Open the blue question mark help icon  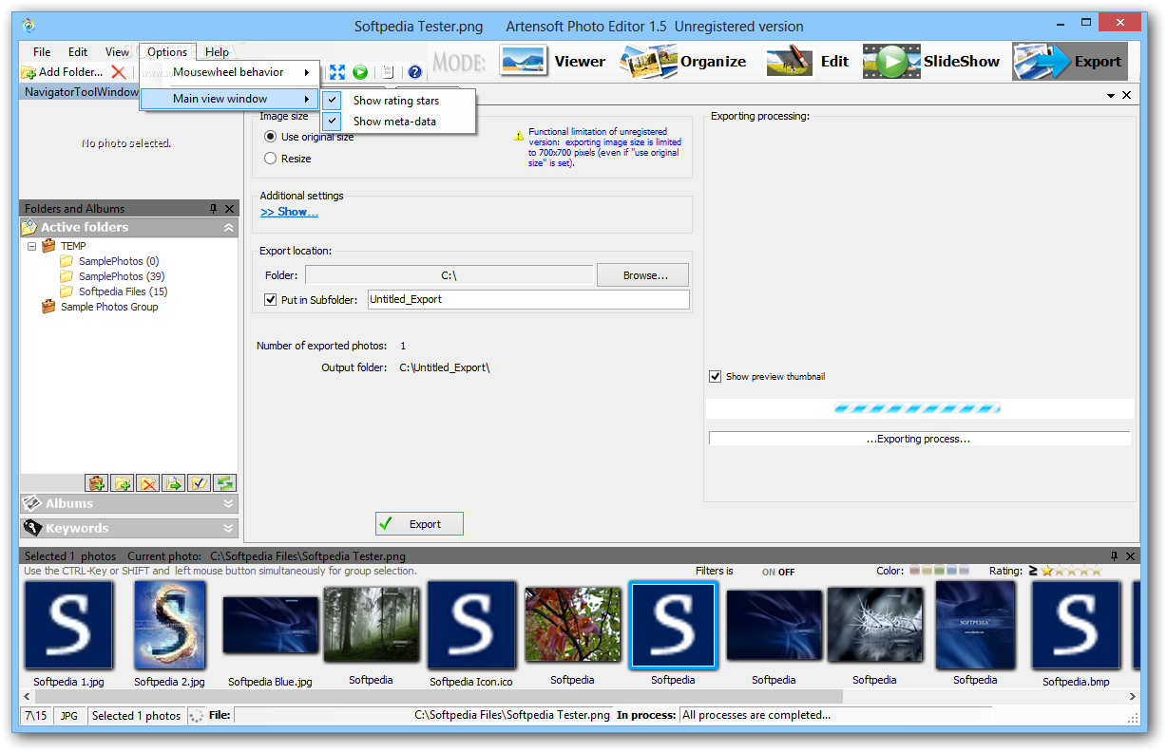coord(414,72)
